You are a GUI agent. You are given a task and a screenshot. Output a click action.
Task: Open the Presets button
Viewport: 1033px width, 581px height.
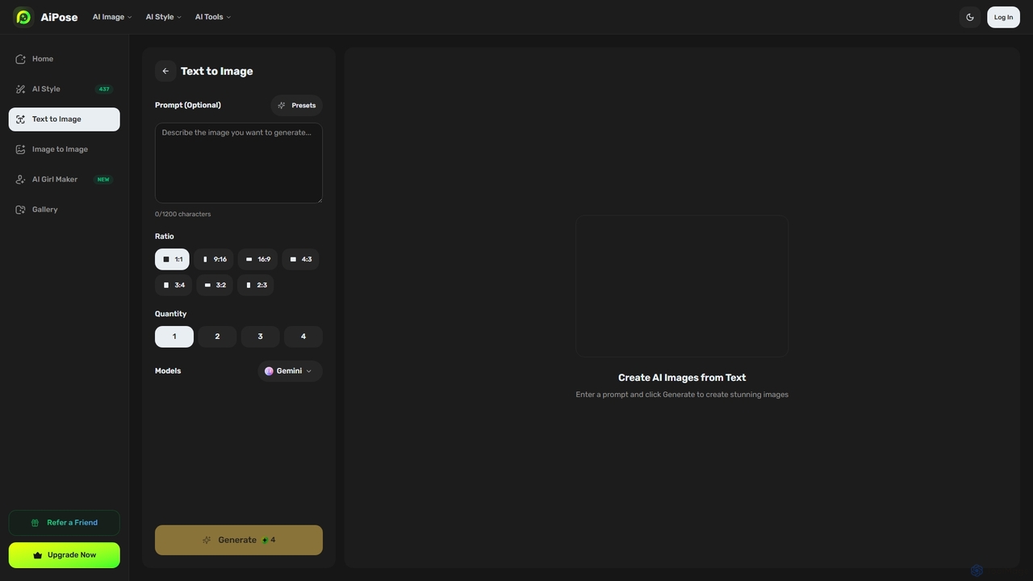click(296, 106)
